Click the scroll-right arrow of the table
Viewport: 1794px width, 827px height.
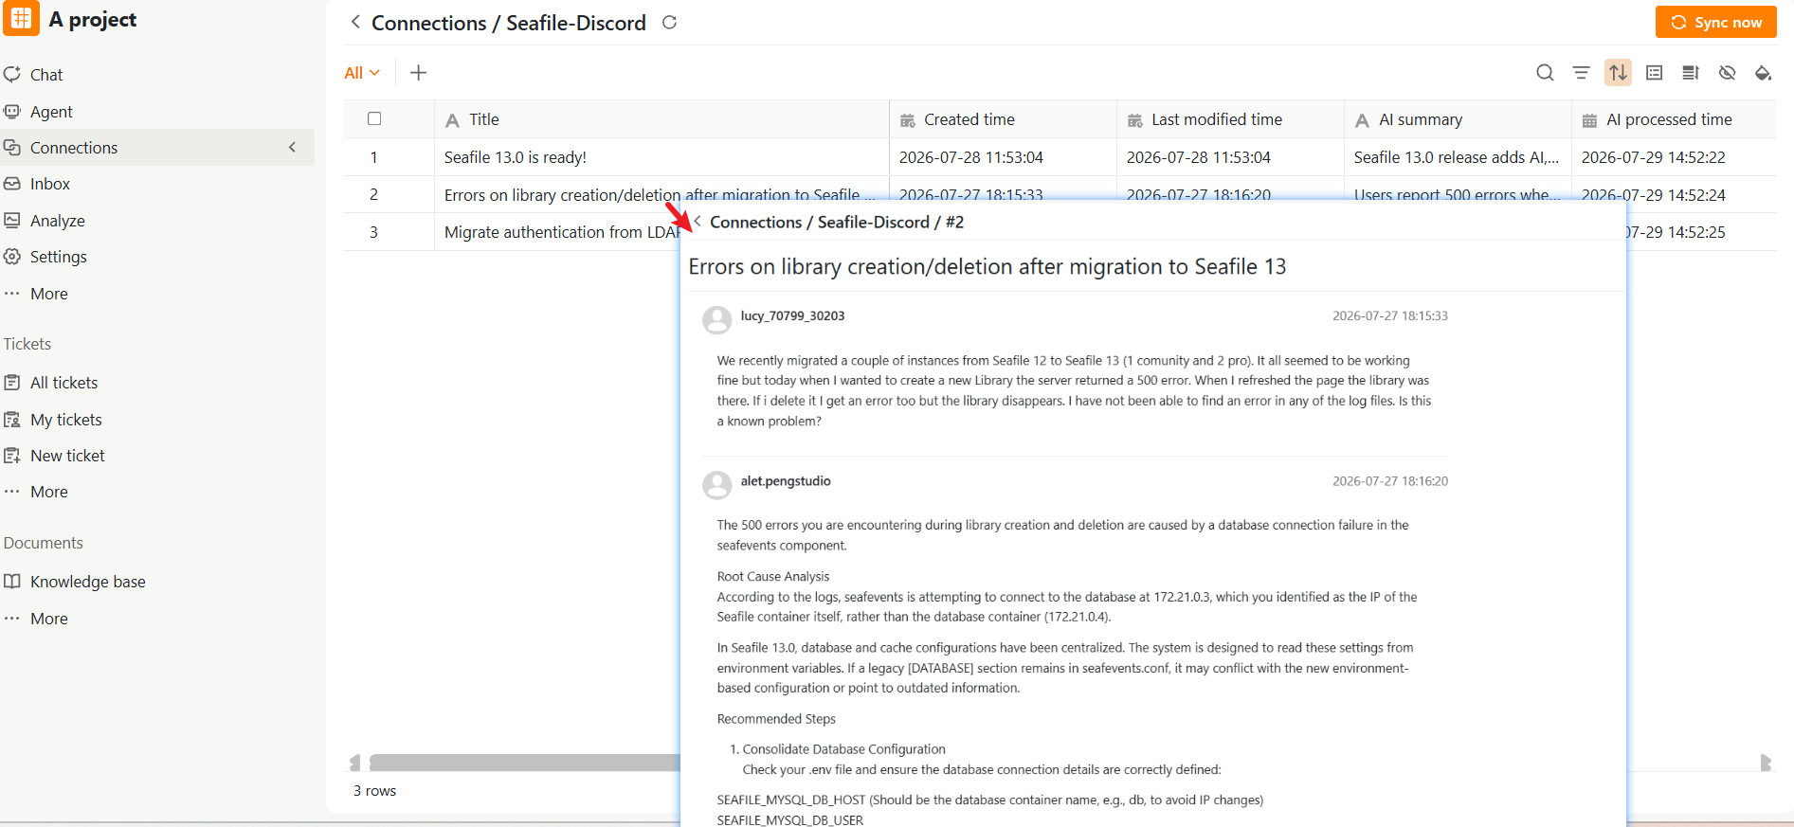click(1766, 763)
